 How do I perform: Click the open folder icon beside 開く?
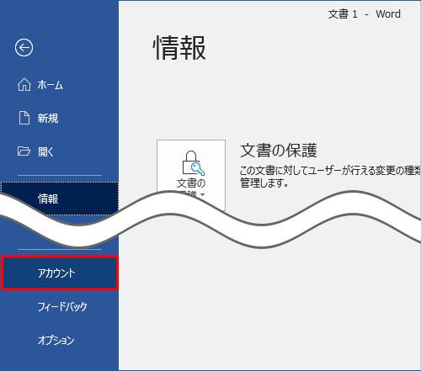tap(24, 151)
